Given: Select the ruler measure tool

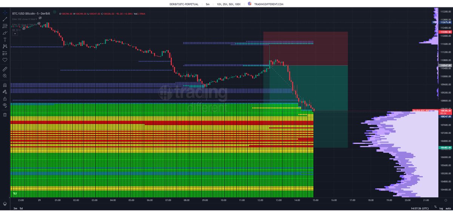Looking at the screenshot, I should click(5, 69).
